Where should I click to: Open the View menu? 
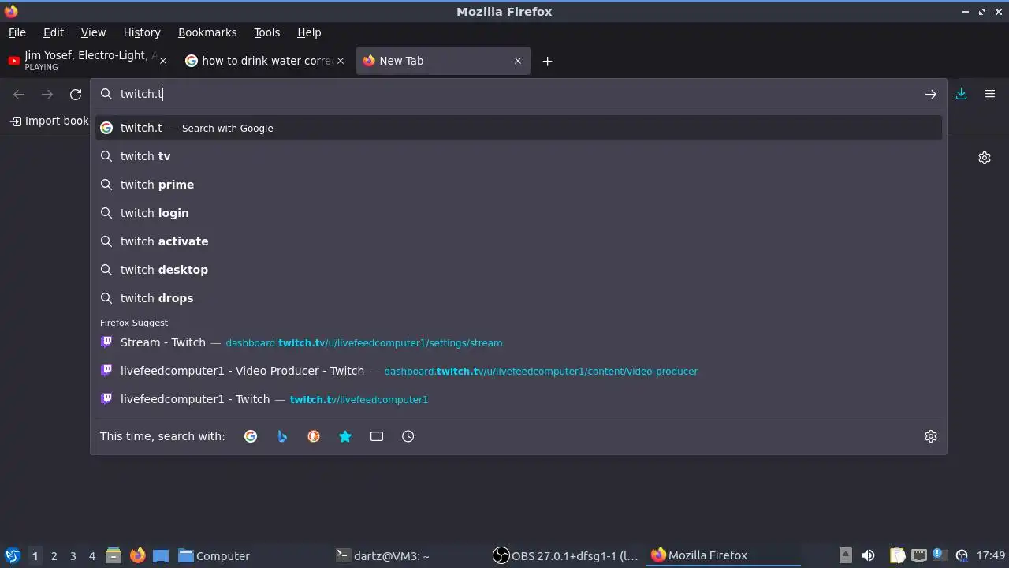click(x=93, y=32)
